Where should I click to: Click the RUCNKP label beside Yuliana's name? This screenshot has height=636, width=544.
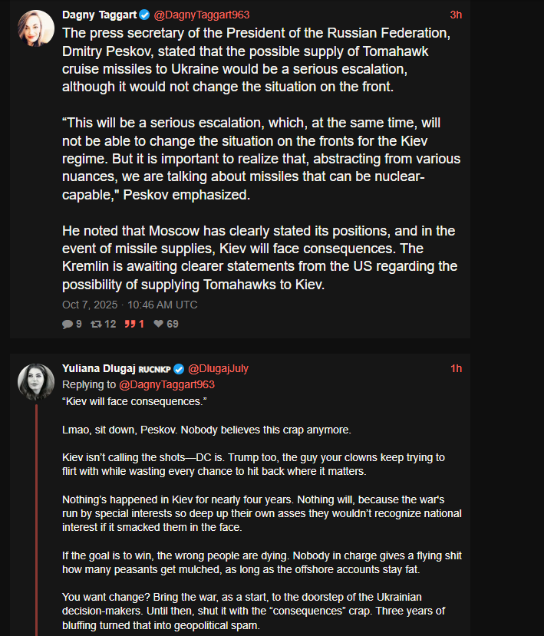(x=153, y=369)
